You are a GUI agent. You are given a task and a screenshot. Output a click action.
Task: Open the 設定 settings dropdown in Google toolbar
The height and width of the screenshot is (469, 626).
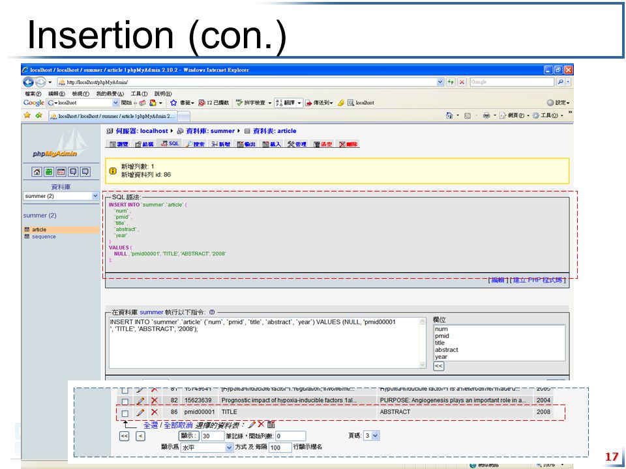coord(558,103)
